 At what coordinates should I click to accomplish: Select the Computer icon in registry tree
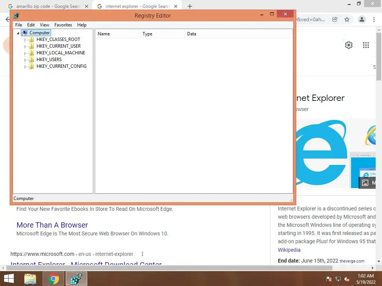point(25,33)
